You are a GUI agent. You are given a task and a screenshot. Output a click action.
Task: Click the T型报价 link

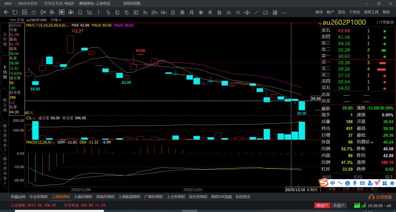[x=385, y=22]
